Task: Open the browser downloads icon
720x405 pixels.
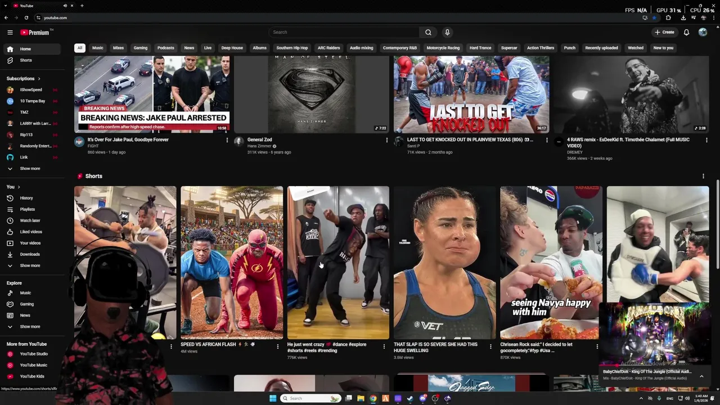Action: pyautogui.click(x=683, y=17)
